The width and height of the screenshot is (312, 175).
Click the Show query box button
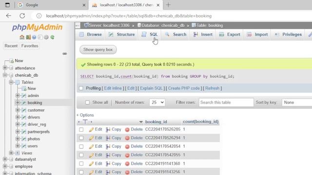pos(98,50)
